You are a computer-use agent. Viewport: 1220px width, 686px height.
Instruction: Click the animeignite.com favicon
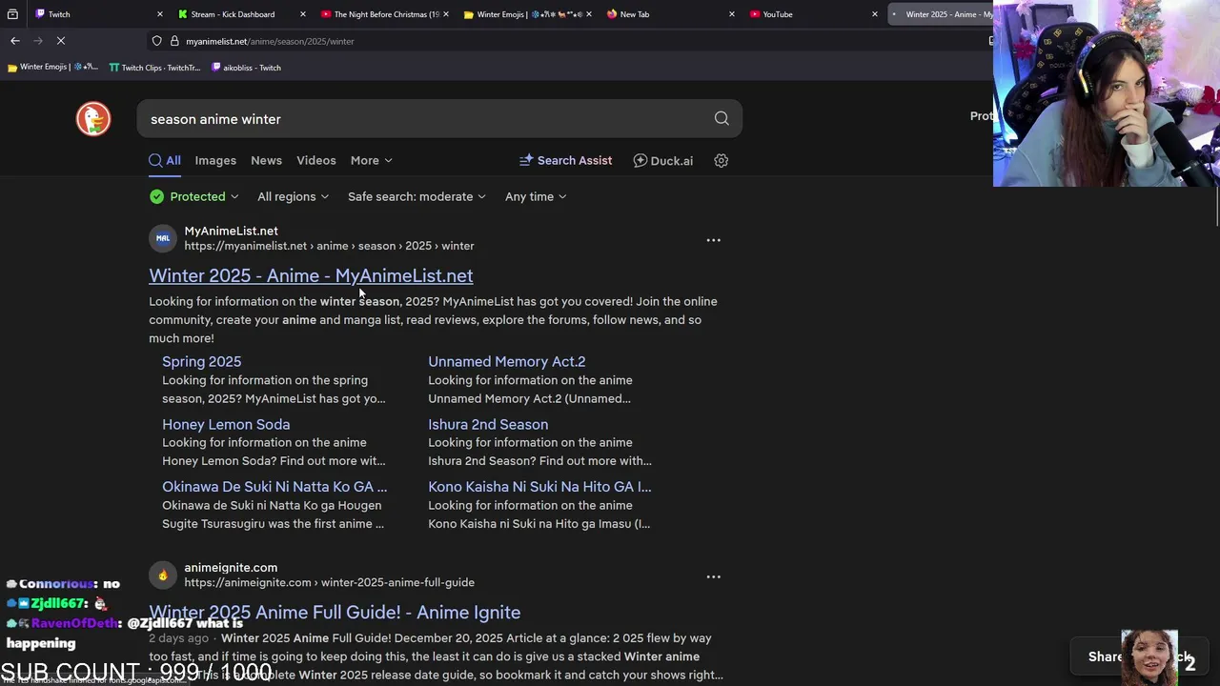[x=163, y=575]
